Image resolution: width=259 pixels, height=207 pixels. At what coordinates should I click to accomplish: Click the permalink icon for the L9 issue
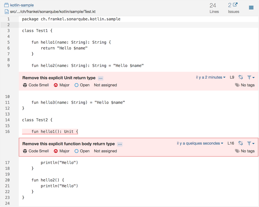241,77
